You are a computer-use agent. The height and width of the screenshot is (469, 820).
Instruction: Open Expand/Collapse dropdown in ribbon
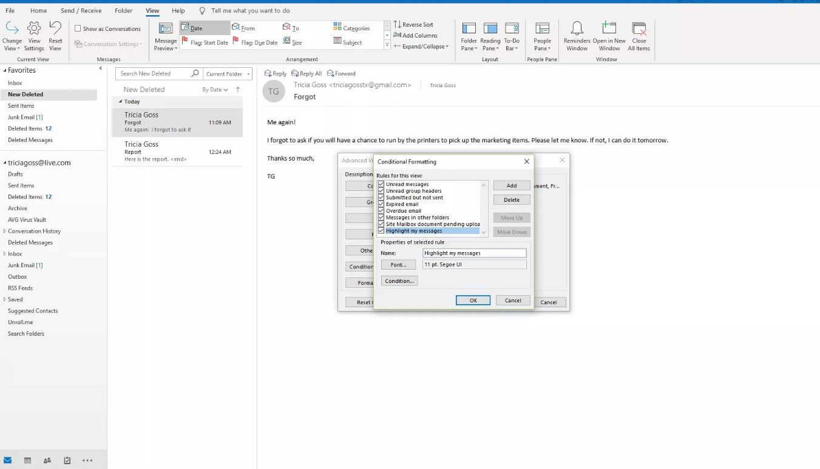[421, 46]
